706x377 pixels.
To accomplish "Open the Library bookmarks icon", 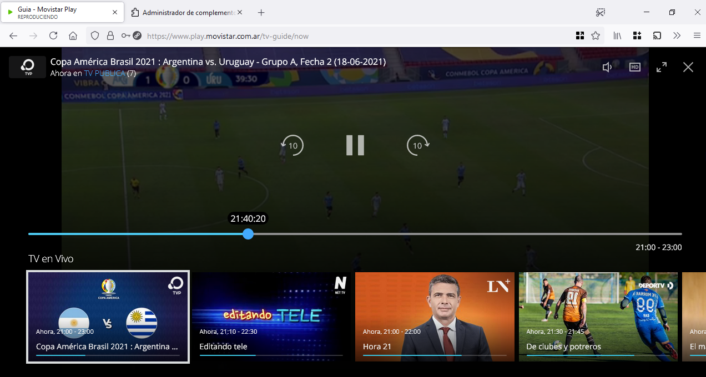I will (x=617, y=35).
